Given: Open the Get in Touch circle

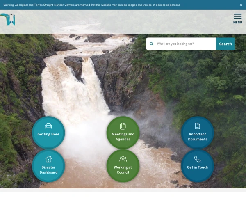Looking at the screenshot, I should [x=198, y=166].
